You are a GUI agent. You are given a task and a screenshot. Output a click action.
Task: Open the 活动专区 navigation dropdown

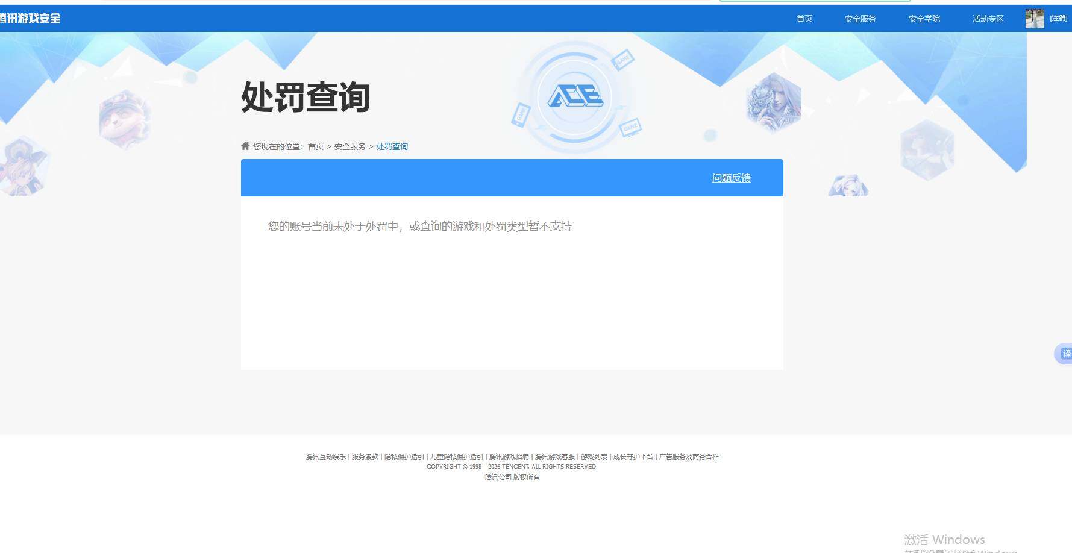(986, 18)
